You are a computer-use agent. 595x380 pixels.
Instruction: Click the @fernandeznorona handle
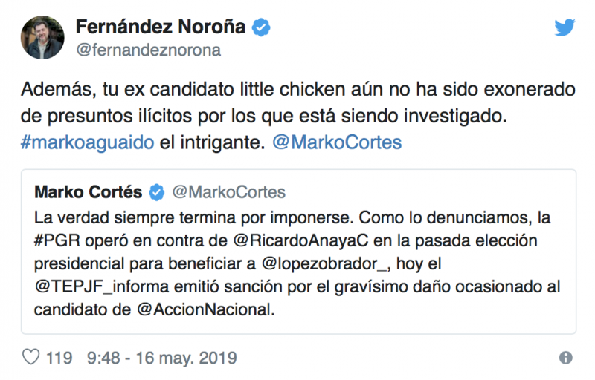click(x=148, y=50)
